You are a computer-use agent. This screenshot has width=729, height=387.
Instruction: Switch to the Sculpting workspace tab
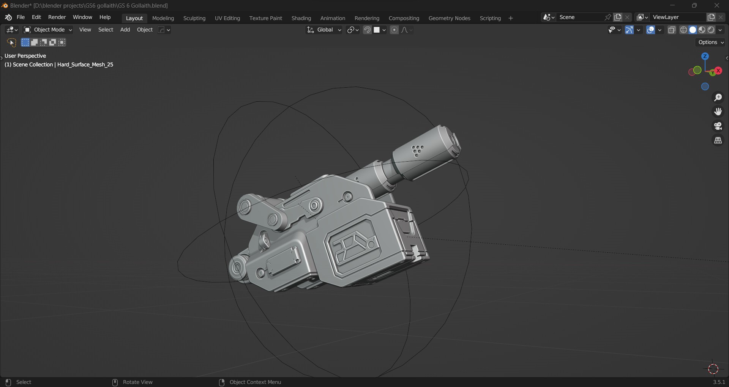(x=194, y=18)
